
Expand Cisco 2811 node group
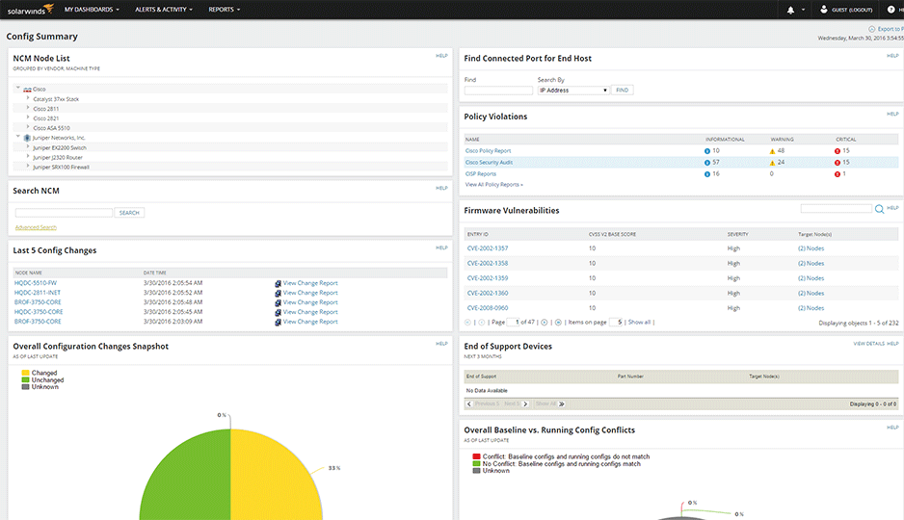[x=28, y=108]
